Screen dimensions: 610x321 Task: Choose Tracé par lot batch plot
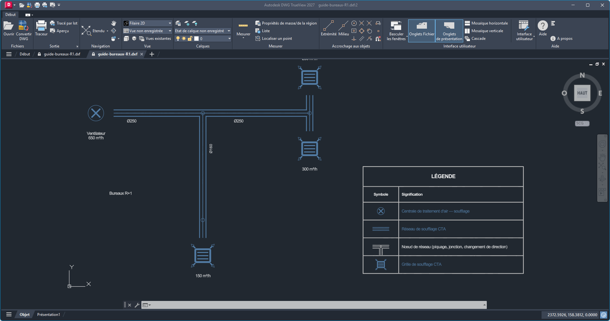click(64, 23)
